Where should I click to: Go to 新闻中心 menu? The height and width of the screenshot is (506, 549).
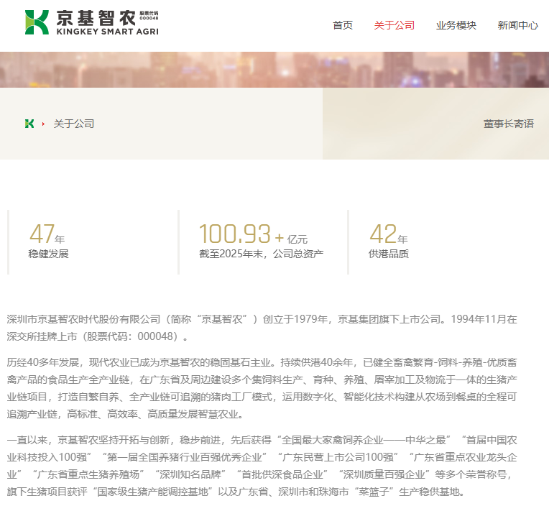[x=517, y=25]
